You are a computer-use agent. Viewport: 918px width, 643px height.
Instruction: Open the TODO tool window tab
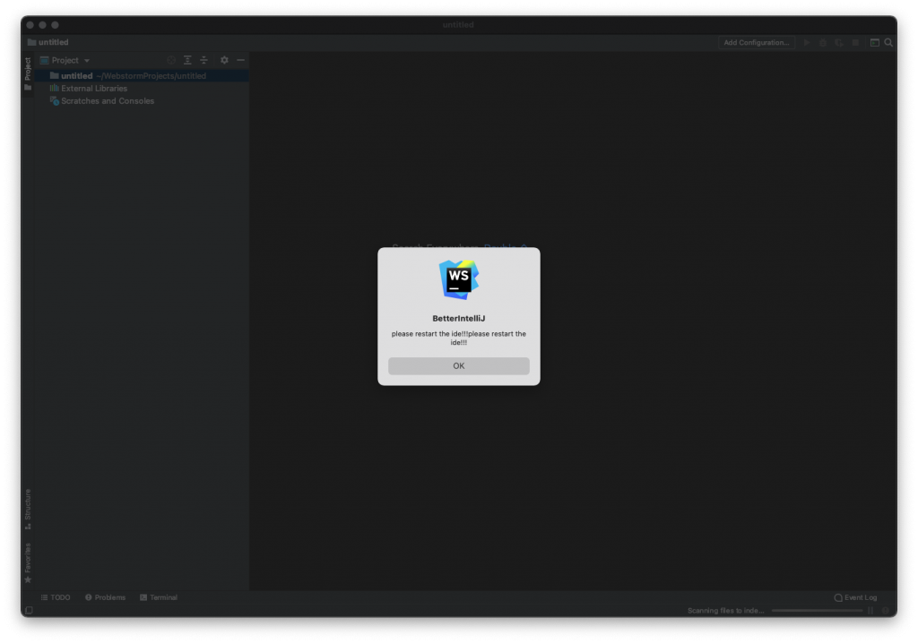[x=56, y=597]
